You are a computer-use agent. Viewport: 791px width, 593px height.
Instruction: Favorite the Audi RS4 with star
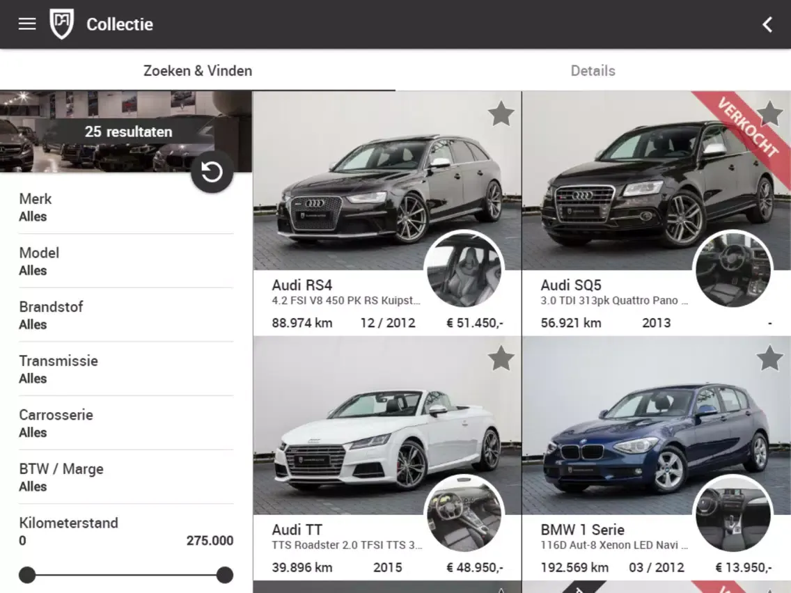[x=501, y=113]
